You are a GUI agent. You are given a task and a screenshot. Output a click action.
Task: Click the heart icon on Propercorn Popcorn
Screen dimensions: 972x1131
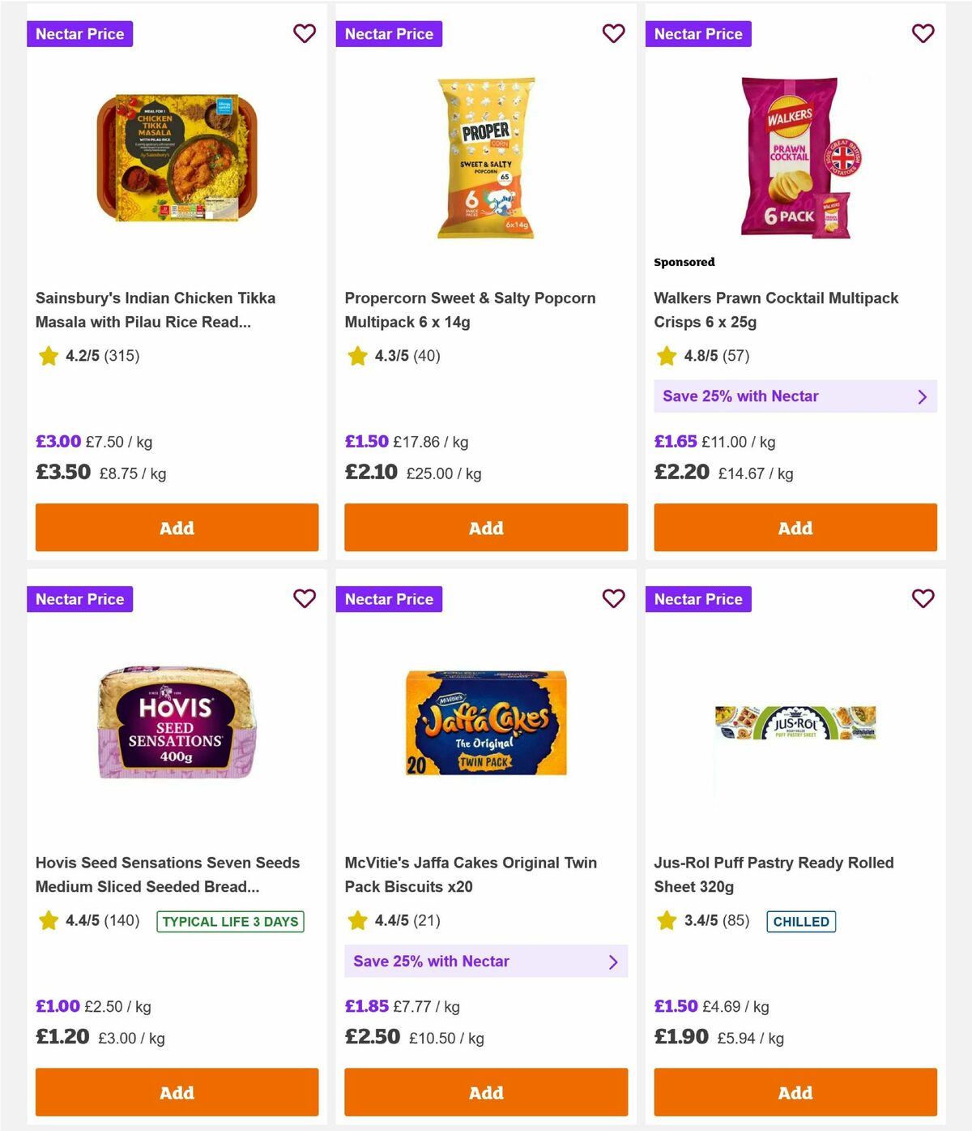[614, 33]
